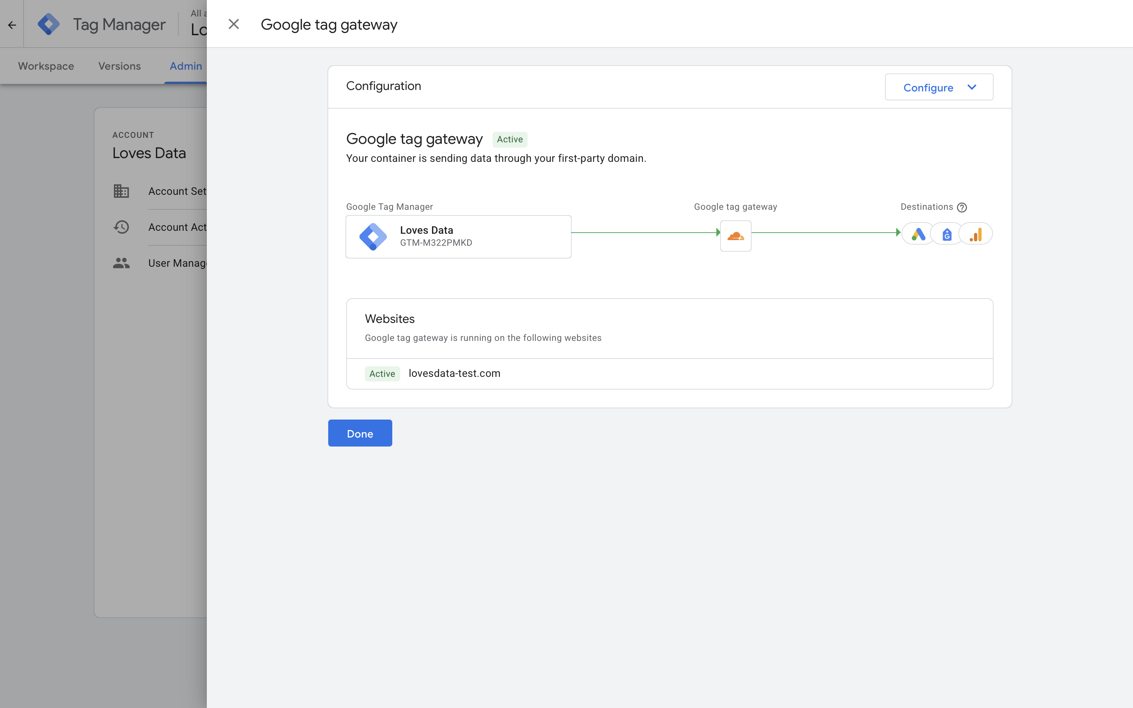The width and height of the screenshot is (1133, 708).
Task: Click the Google Ads destination icon
Action: (918, 233)
